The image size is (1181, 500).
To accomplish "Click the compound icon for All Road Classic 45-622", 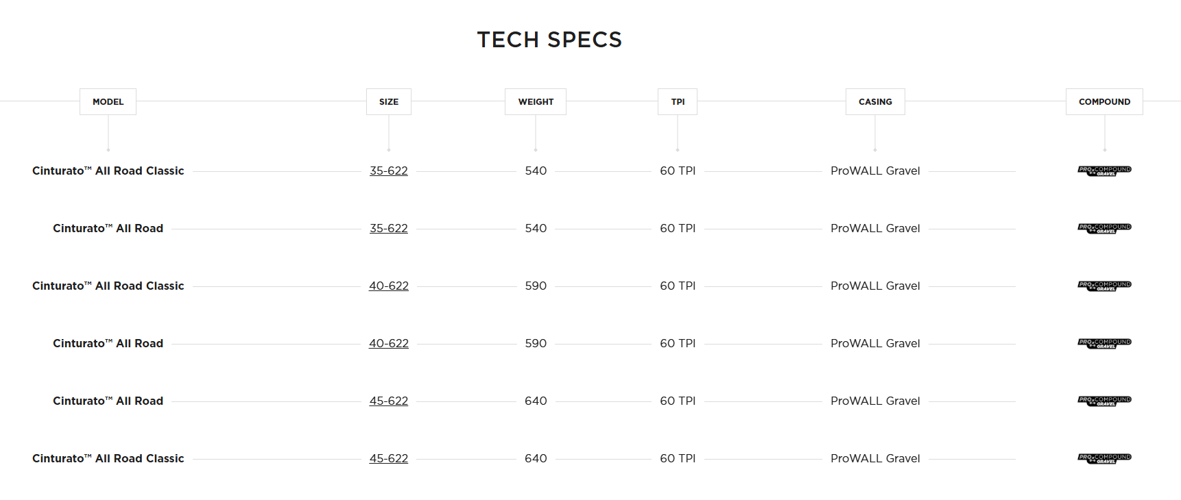I will (1104, 458).
